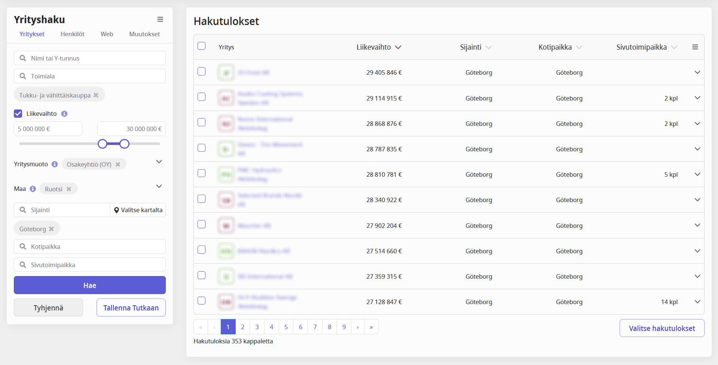Click the company logo in the 27 359 315 € row
The width and height of the screenshot is (718, 365).
pos(226,276)
